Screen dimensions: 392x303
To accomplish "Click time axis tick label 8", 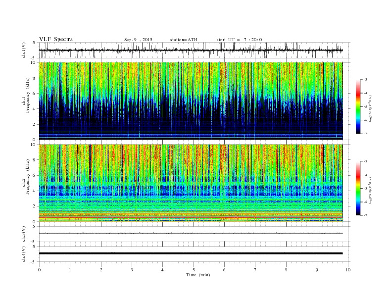I will click(x=286, y=270).
